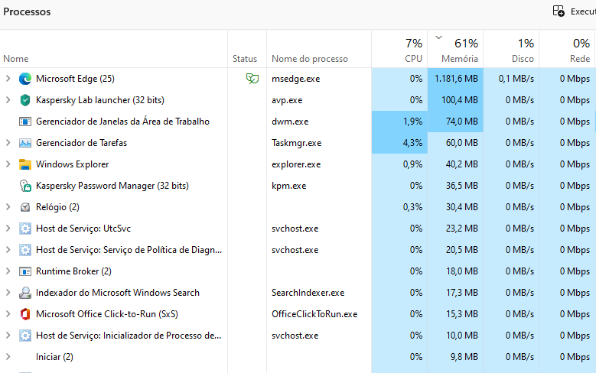Click the Gerenciador de Tarefas icon
596x373 pixels.
25,143
